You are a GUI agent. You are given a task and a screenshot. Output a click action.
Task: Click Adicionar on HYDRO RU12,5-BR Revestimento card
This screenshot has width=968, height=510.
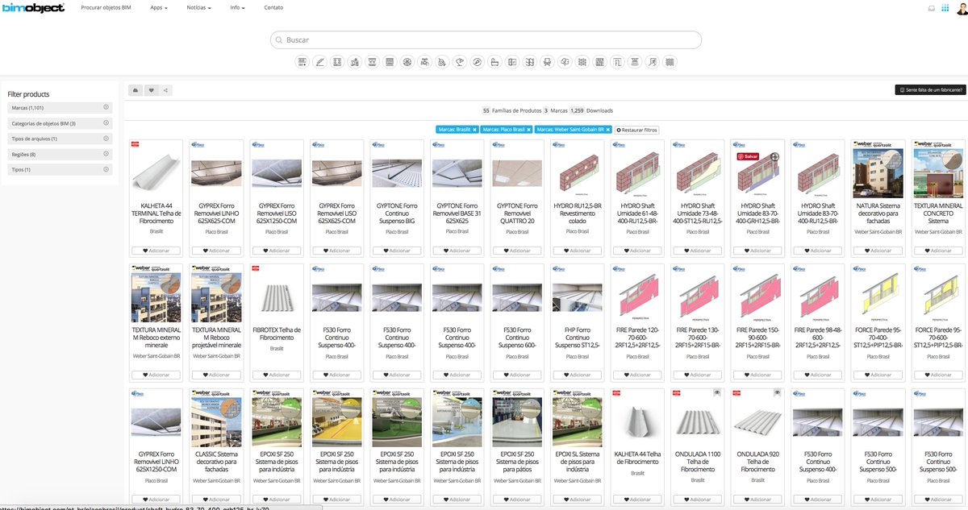point(577,251)
